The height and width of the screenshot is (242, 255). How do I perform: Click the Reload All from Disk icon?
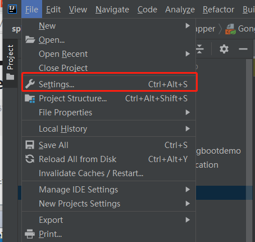pos(30,159)
